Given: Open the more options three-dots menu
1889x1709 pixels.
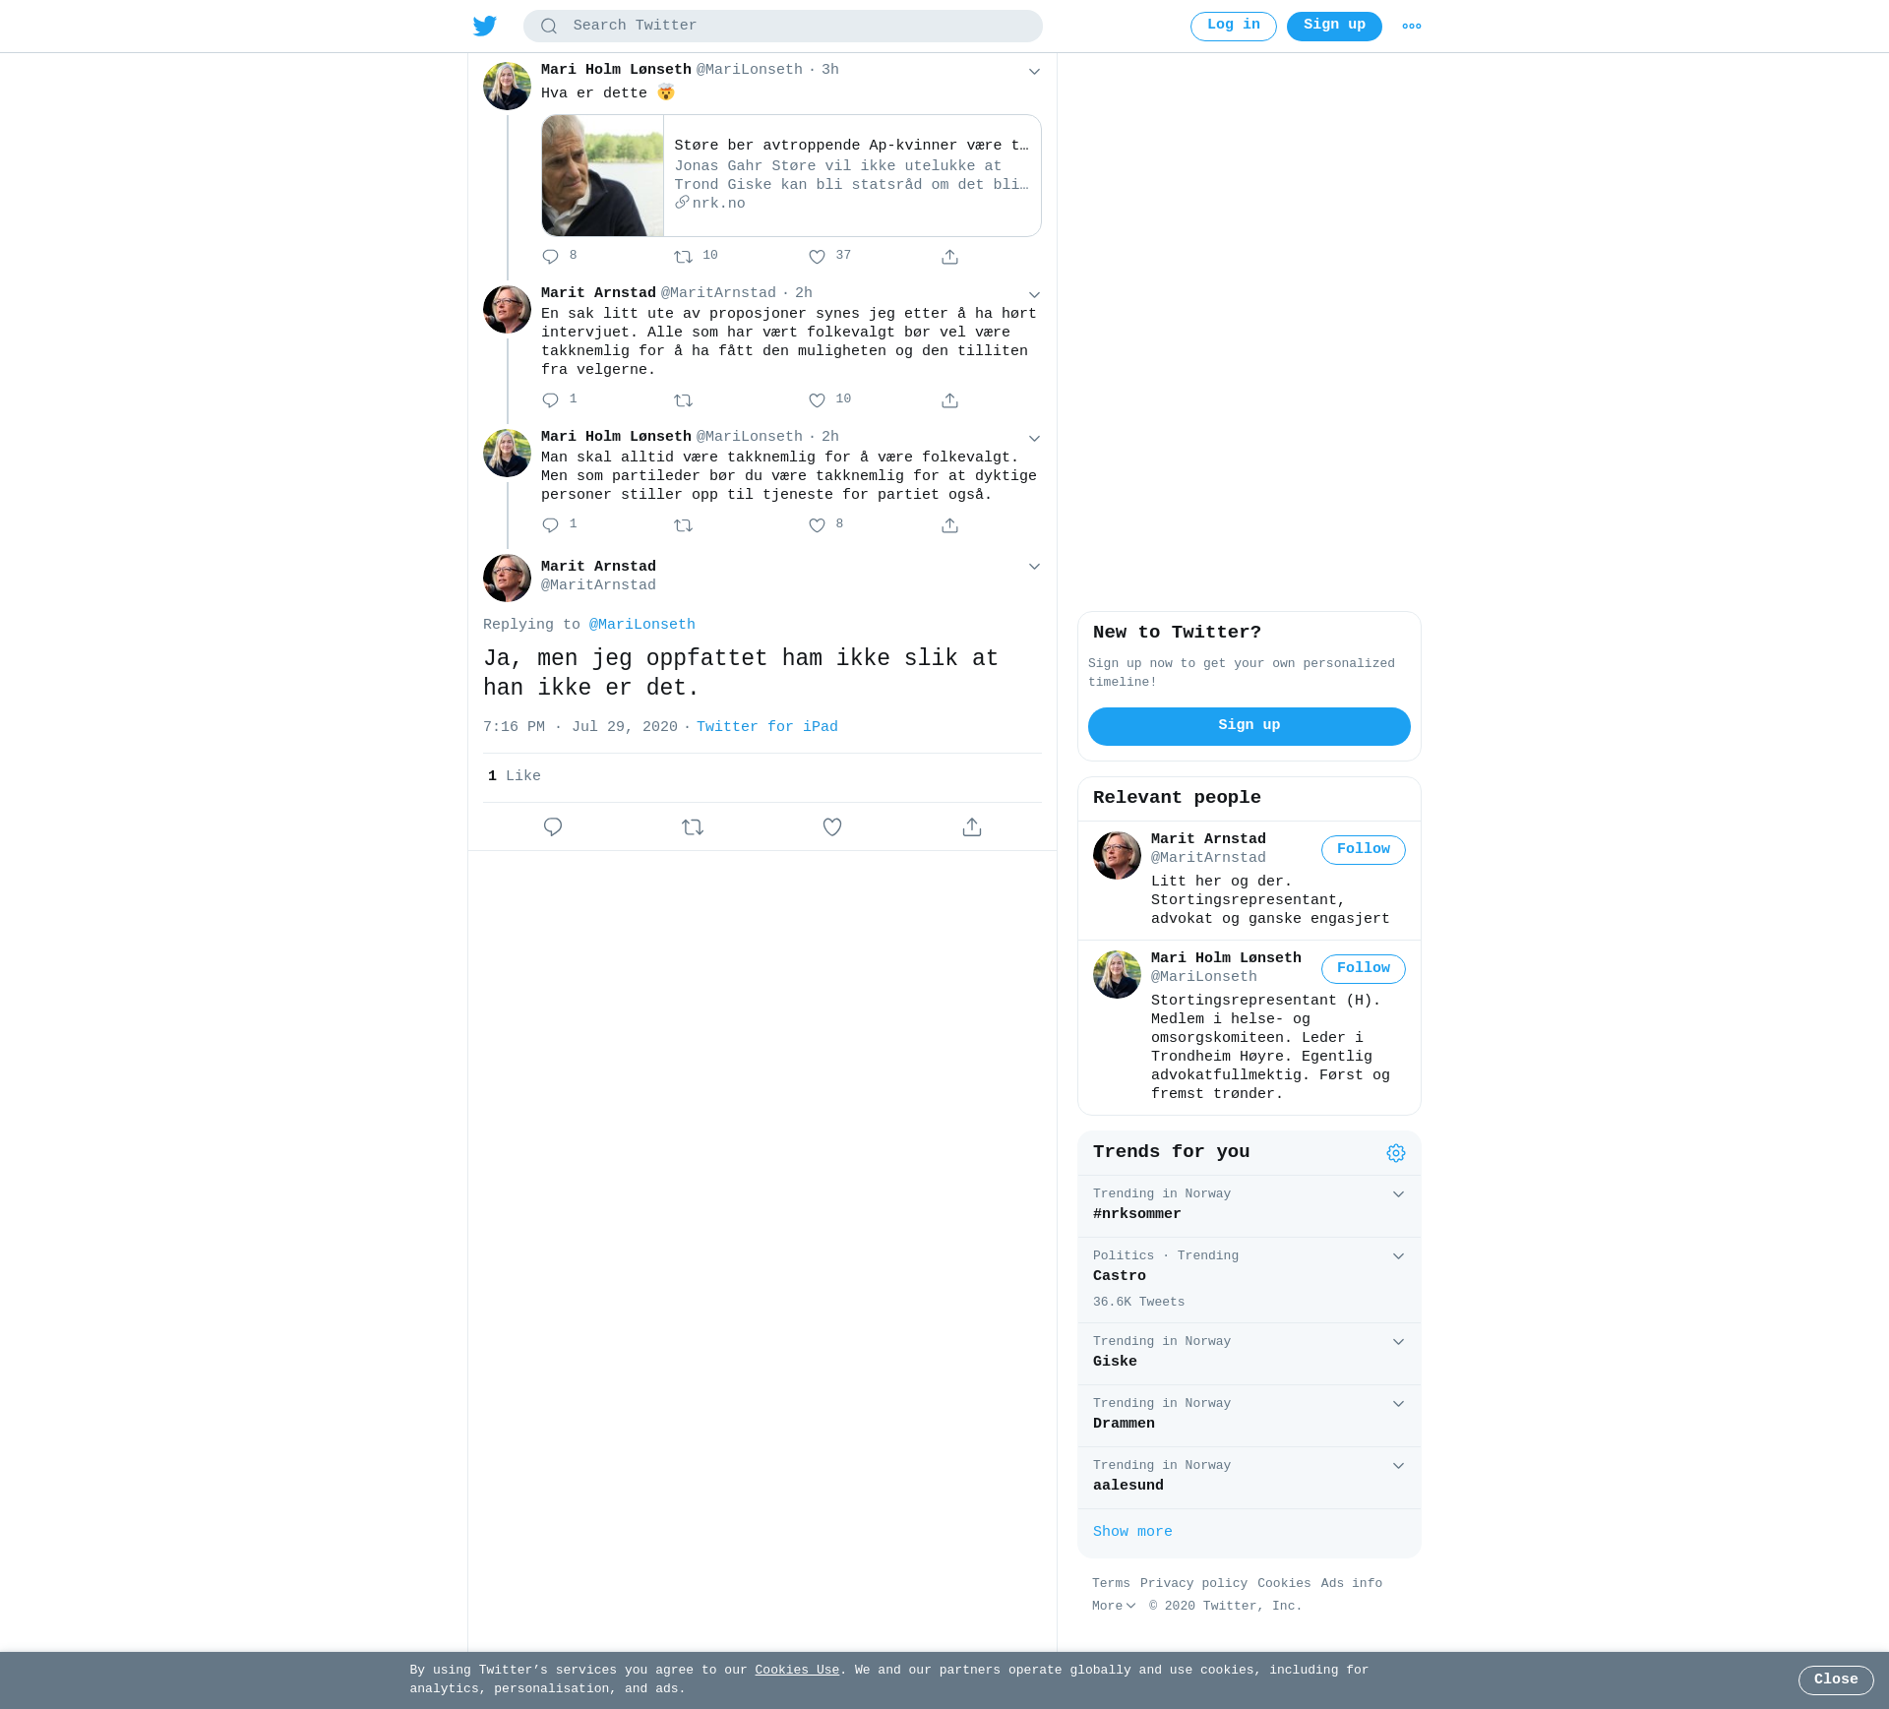Looking at the screenshot, I should [1412, 27].
